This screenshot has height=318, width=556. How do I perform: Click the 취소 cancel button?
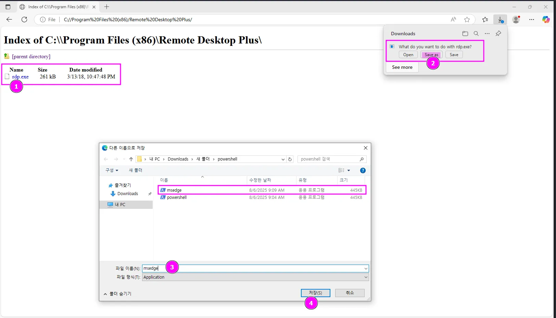[x=350, y=293]
